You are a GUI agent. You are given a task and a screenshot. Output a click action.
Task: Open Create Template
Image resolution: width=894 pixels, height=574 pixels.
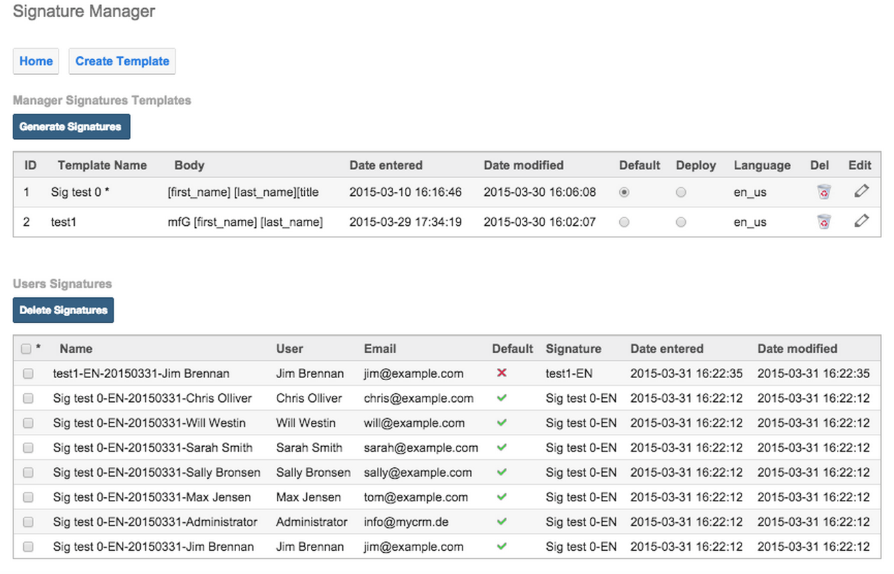coord(122,61)
